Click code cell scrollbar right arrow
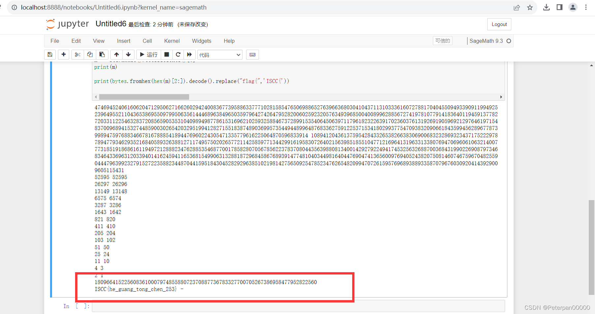The image size is (595, 314). (501, 97)
